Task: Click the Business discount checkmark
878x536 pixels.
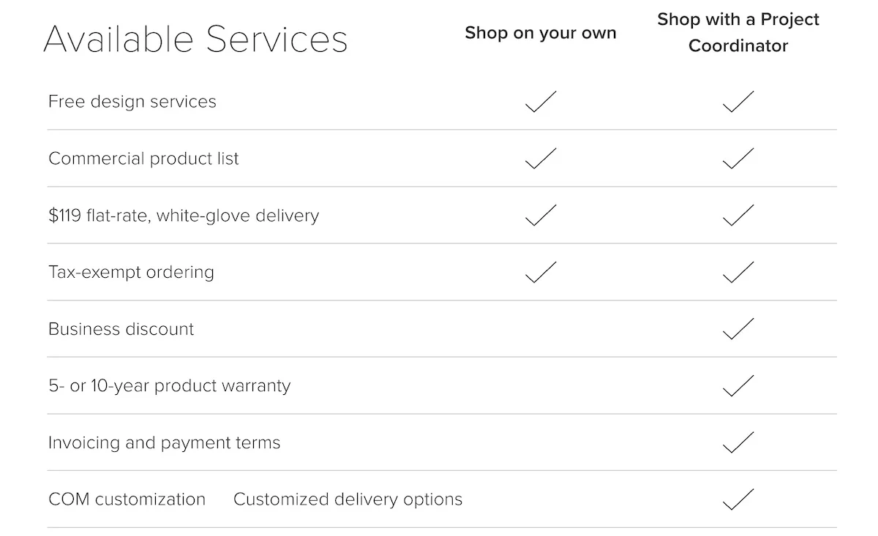Action: tap(738, 329)
